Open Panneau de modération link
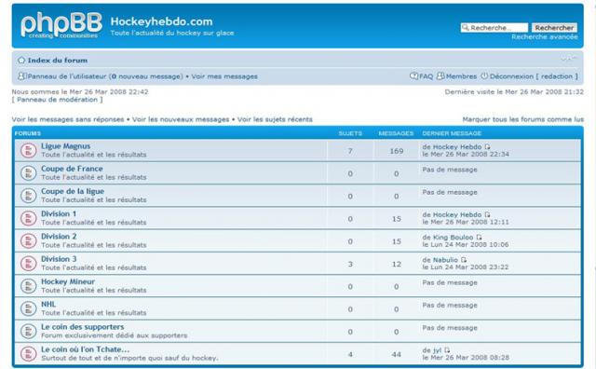 (x=57, y=100)
